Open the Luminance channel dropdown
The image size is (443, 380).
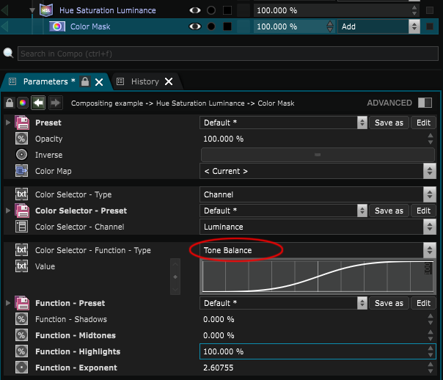pyautogui.click(x=318, y=227)
